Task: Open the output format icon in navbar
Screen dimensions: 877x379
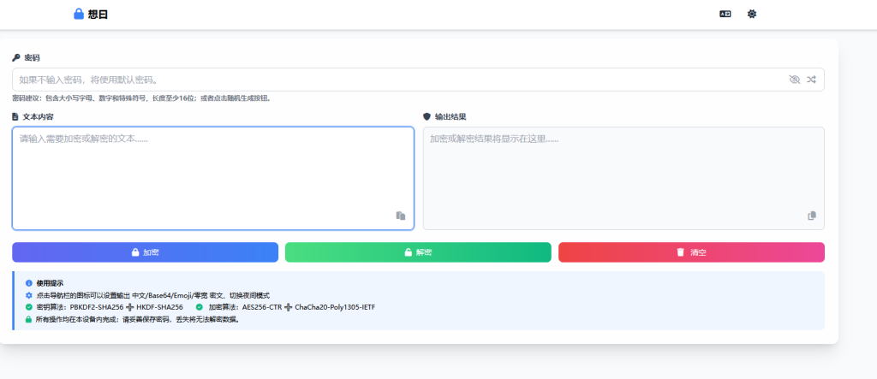Action: pyautogui.click(x=725, y=15)
